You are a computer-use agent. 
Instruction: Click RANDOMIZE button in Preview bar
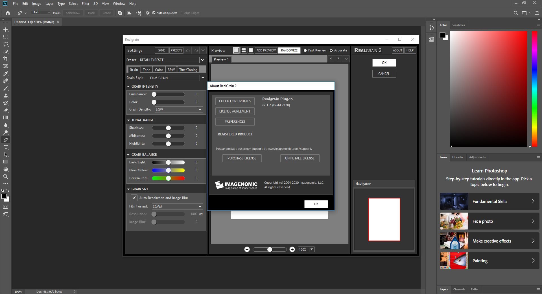click(289, 50)
